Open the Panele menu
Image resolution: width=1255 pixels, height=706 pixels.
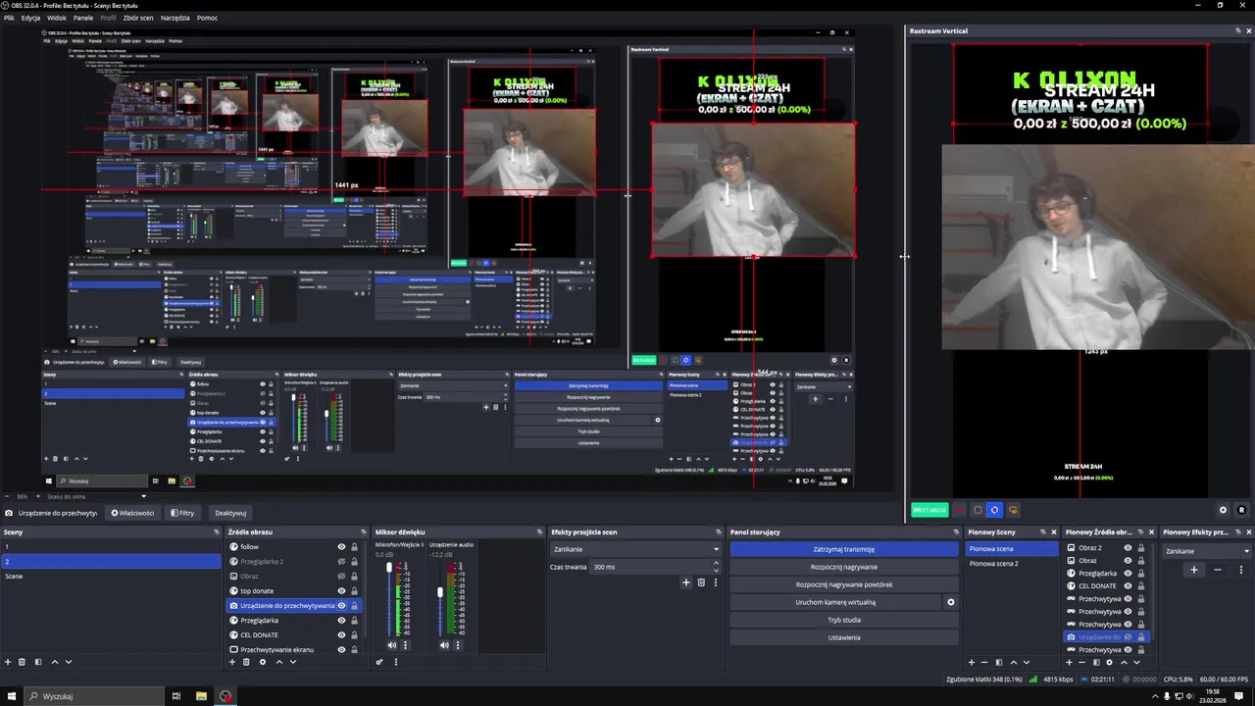click(82, 18)
